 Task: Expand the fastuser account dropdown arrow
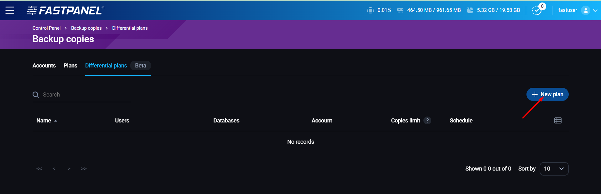coord(595,10)
